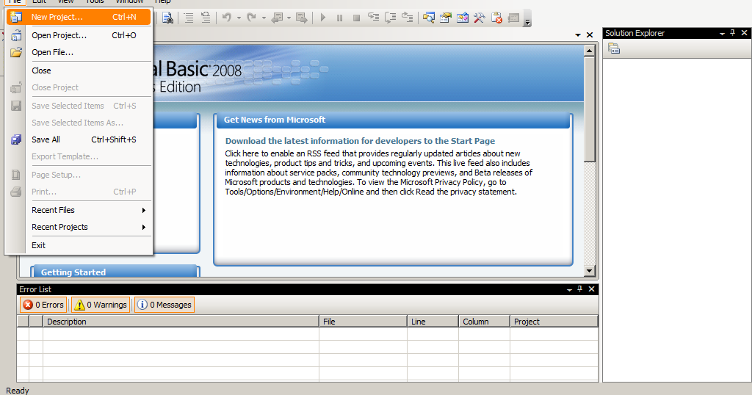Click the Step Out toolbar icon
Viewport: 752px width, 395px height.
click(x=407, y=18)
